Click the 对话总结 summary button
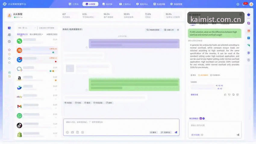 click(98, 103)
